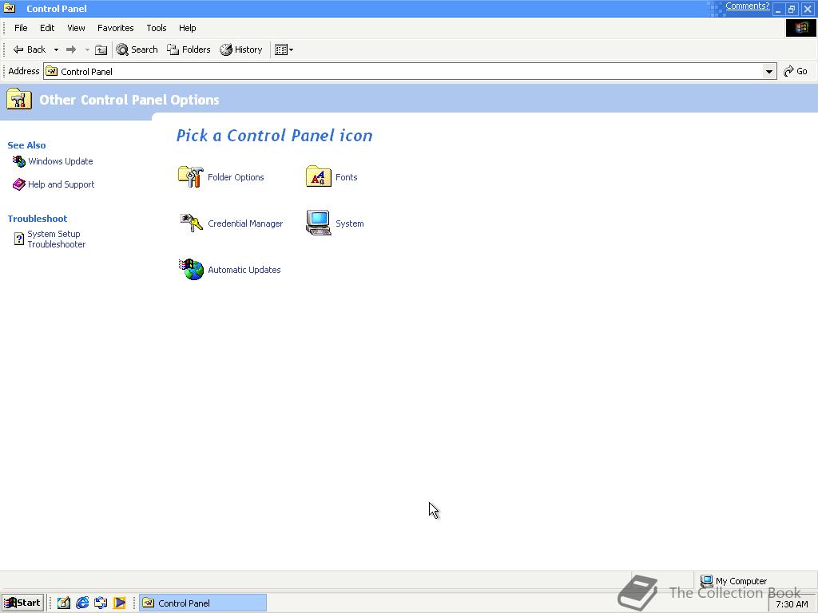
Task: Open the Search pane
Action: pos(137,49)
